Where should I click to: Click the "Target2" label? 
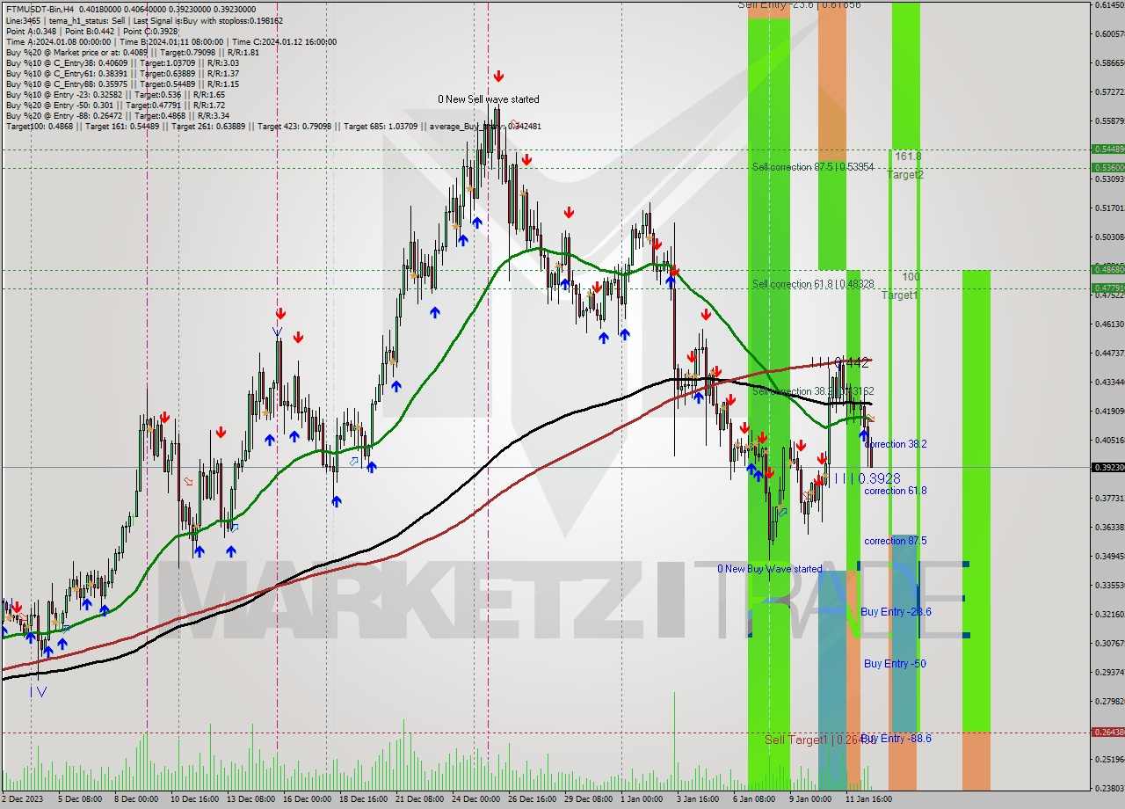click(x=905, y=175)
